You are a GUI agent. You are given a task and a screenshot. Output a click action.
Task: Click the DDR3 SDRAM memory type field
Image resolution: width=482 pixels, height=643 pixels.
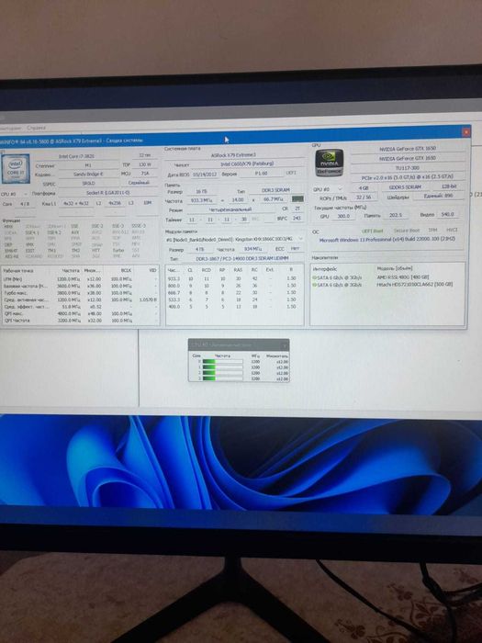tap(275, 190)
